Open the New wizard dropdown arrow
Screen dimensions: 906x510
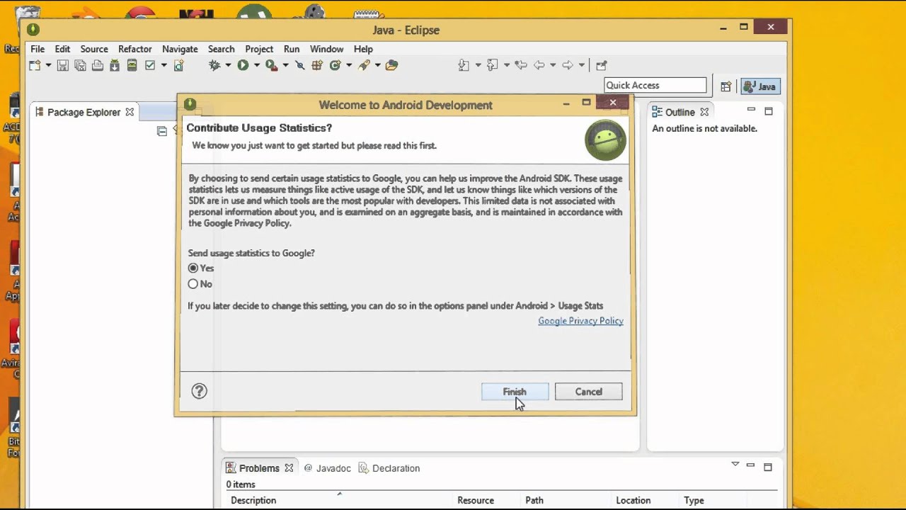pyautogui.click(x=48, y=65)
